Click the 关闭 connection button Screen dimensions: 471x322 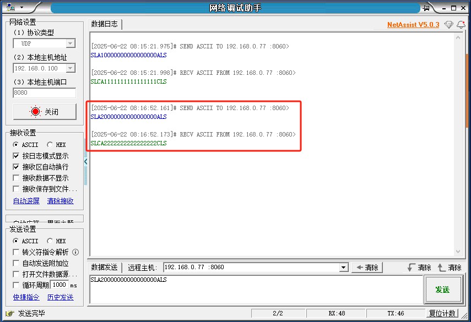click(x=45, y=112)
